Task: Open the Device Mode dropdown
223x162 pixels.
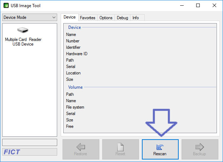Action: [30, 17]
